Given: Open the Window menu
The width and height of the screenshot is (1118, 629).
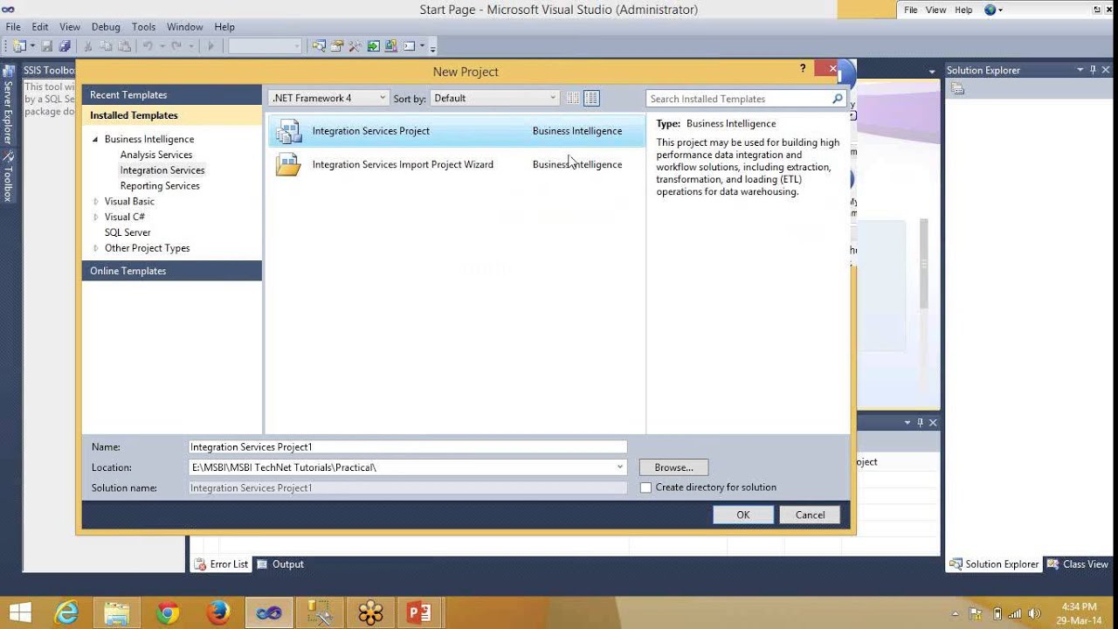Looking at the screenshot, I should [x=184, y=27].
